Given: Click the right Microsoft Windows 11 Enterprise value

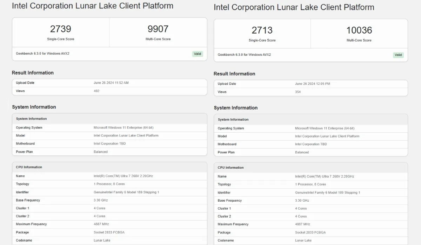Looking at the screenshot, I should click(x=325, y=128).
